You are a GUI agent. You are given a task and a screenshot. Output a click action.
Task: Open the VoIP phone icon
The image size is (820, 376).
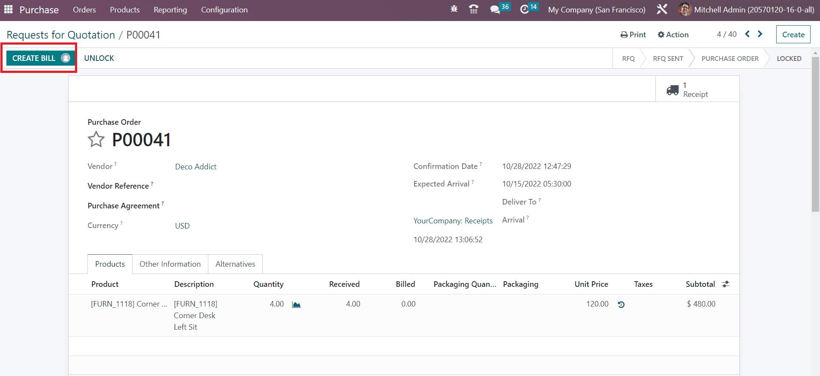point(474,9)
